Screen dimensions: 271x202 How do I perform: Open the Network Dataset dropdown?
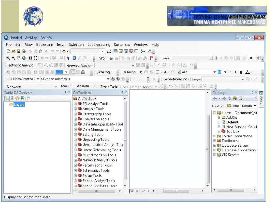click(x=133, y=66)
